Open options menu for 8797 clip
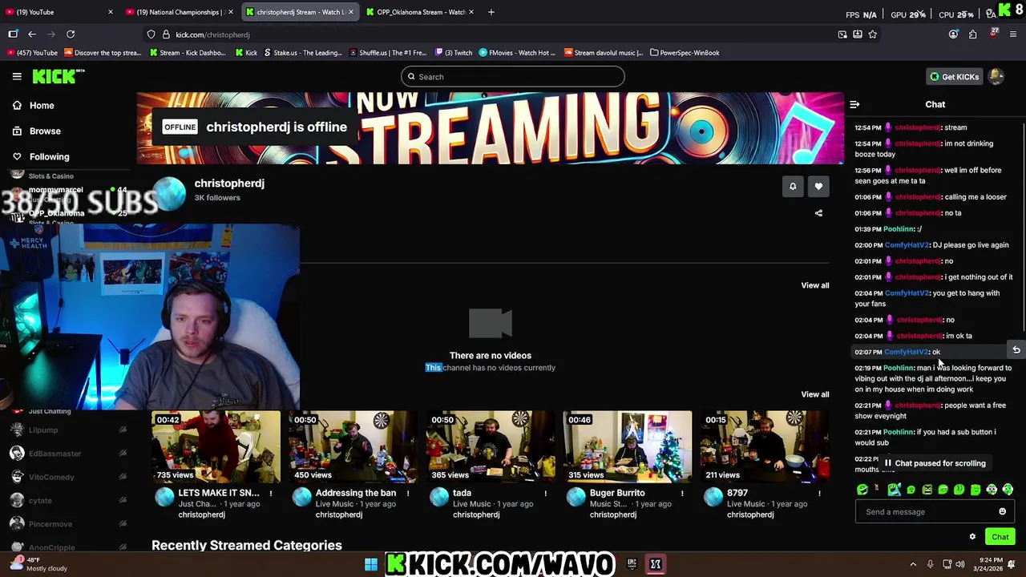The image size is (1026, 577). [x=819, y=494]
